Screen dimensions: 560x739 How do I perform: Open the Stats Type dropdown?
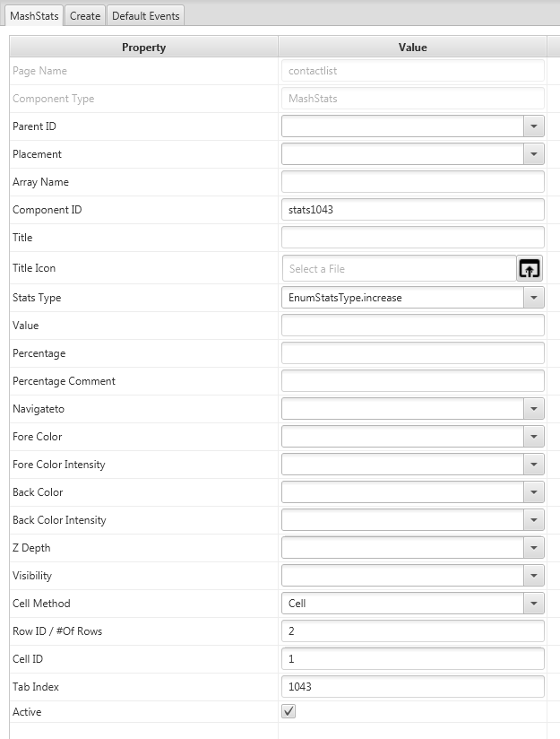click(x=534, y=298)
